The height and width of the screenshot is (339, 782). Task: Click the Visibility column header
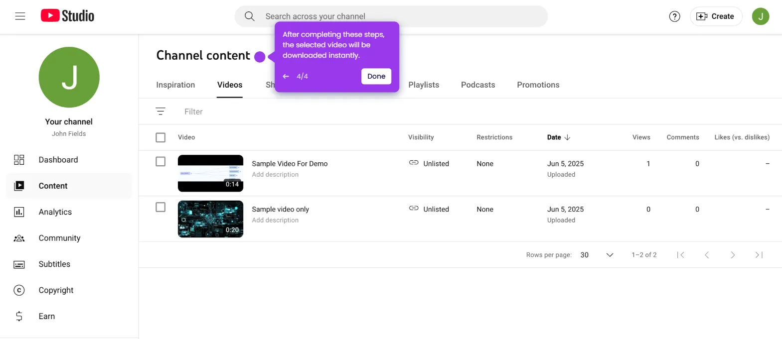421,137
